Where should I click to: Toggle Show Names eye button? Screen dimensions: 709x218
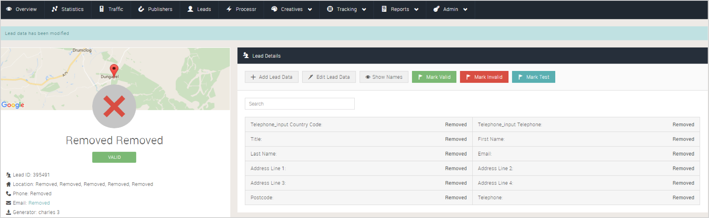point(384,77)
